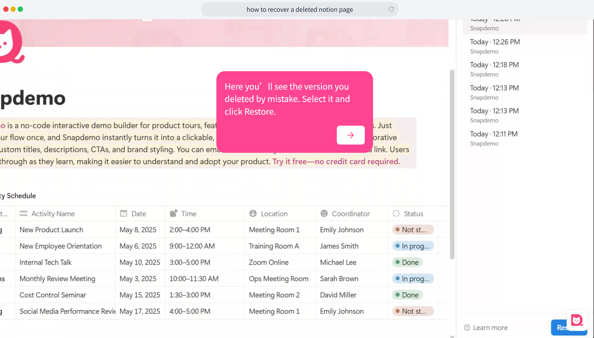Open Not started status of New Product Launch

(413, 230)
